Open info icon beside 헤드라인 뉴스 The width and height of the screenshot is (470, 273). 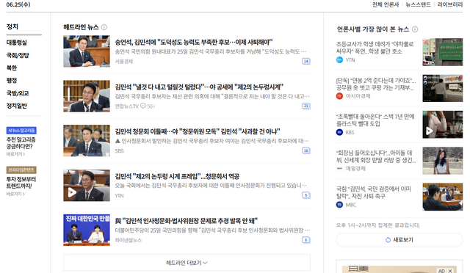[104, 27]
